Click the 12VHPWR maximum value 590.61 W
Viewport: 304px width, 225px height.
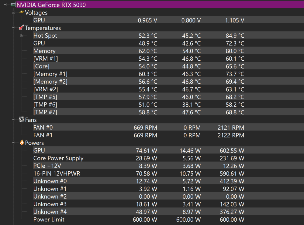pos(232,173)
